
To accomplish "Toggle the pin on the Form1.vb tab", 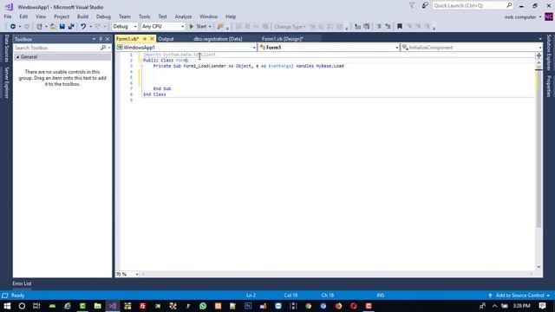I will (145, 38).
